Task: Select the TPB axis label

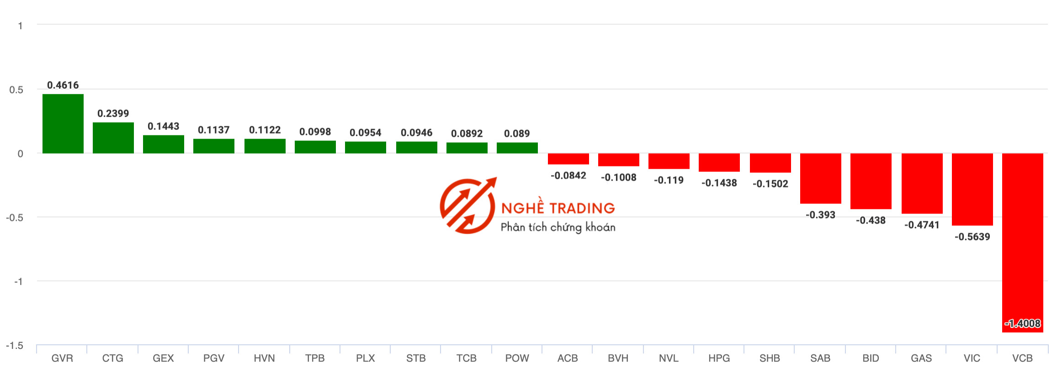Action: coord(315,358)
